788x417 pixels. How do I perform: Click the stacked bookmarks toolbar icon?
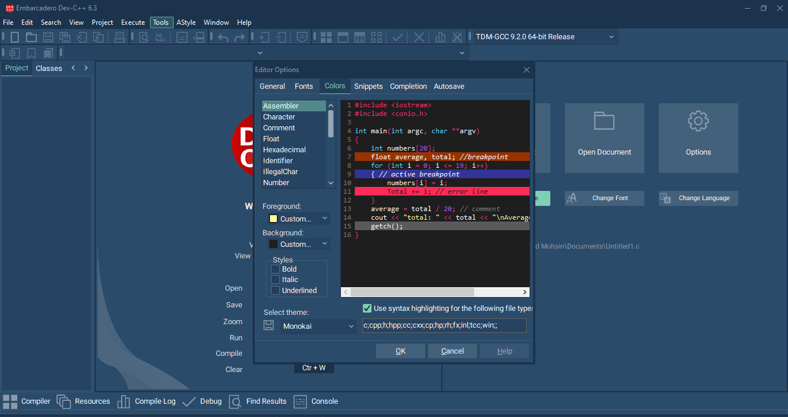(x=48, y=53)
